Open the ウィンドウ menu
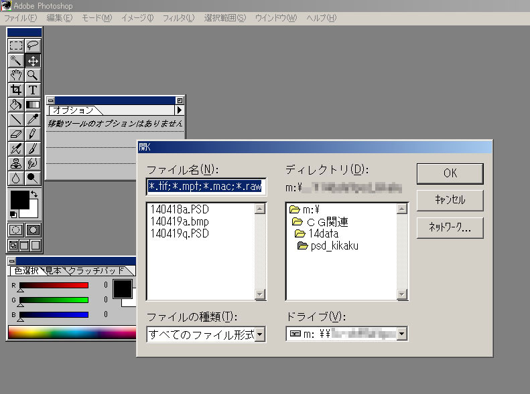The width and height of the screenshot is (530, 394). tap(276, 18)
